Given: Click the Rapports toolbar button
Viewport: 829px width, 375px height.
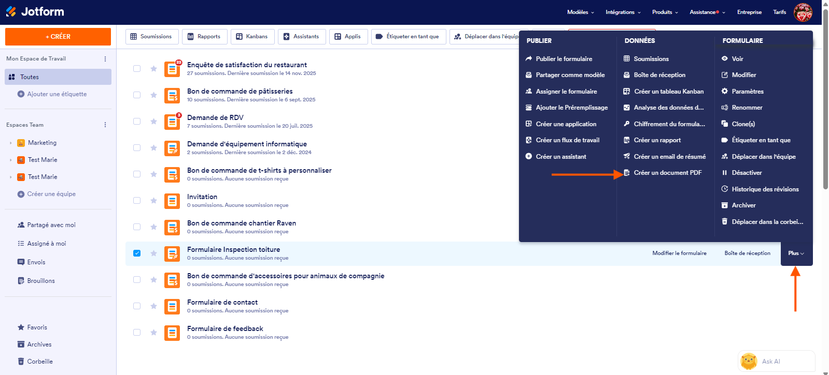Looking at the screenshot, I should (x=204, y=37).
